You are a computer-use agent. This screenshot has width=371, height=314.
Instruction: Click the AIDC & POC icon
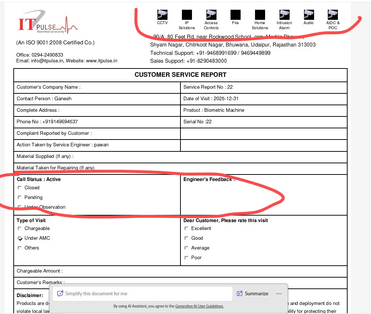[x=332, y=14]
